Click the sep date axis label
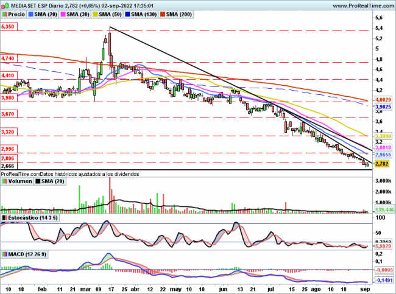396x294 pixels. 365,289
